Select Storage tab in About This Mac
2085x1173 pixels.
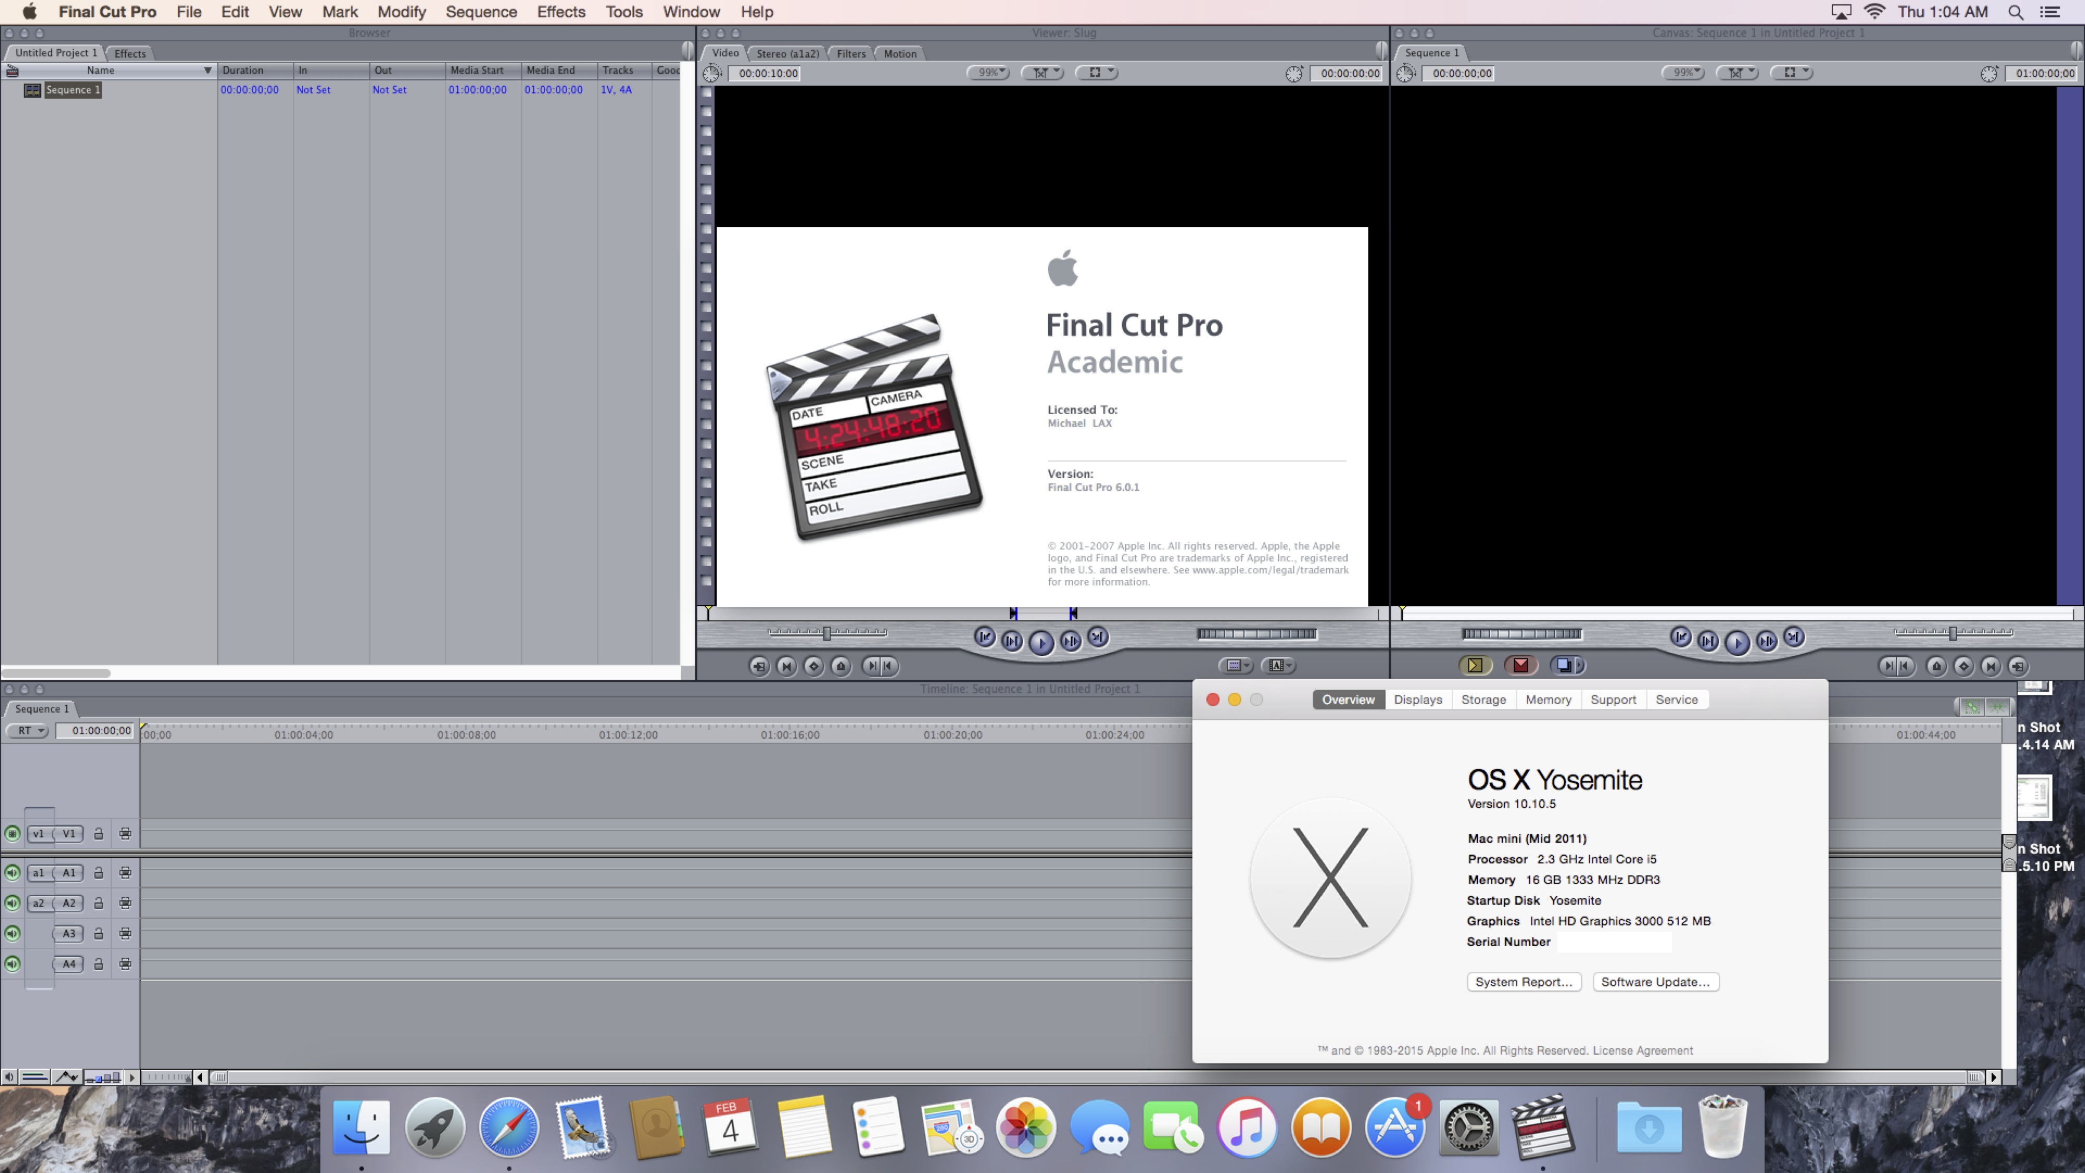coord(1483,700)
